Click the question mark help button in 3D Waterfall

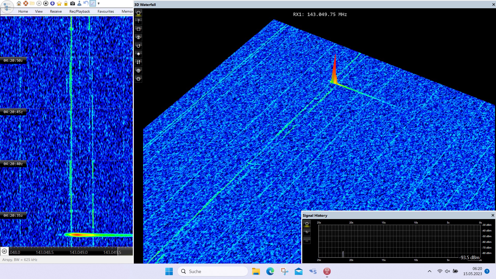click(138, 21)
